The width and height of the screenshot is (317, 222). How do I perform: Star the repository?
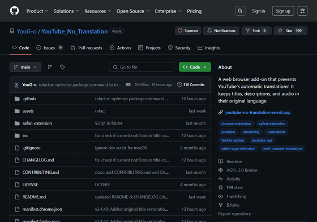click(x=290, y=31)
